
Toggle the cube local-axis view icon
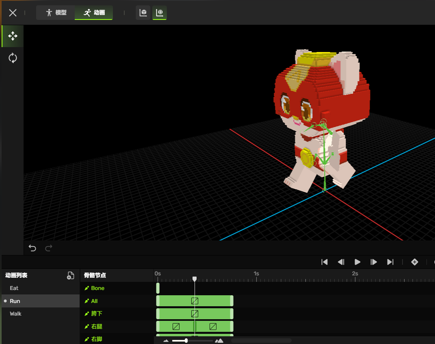tap(143, 13)
